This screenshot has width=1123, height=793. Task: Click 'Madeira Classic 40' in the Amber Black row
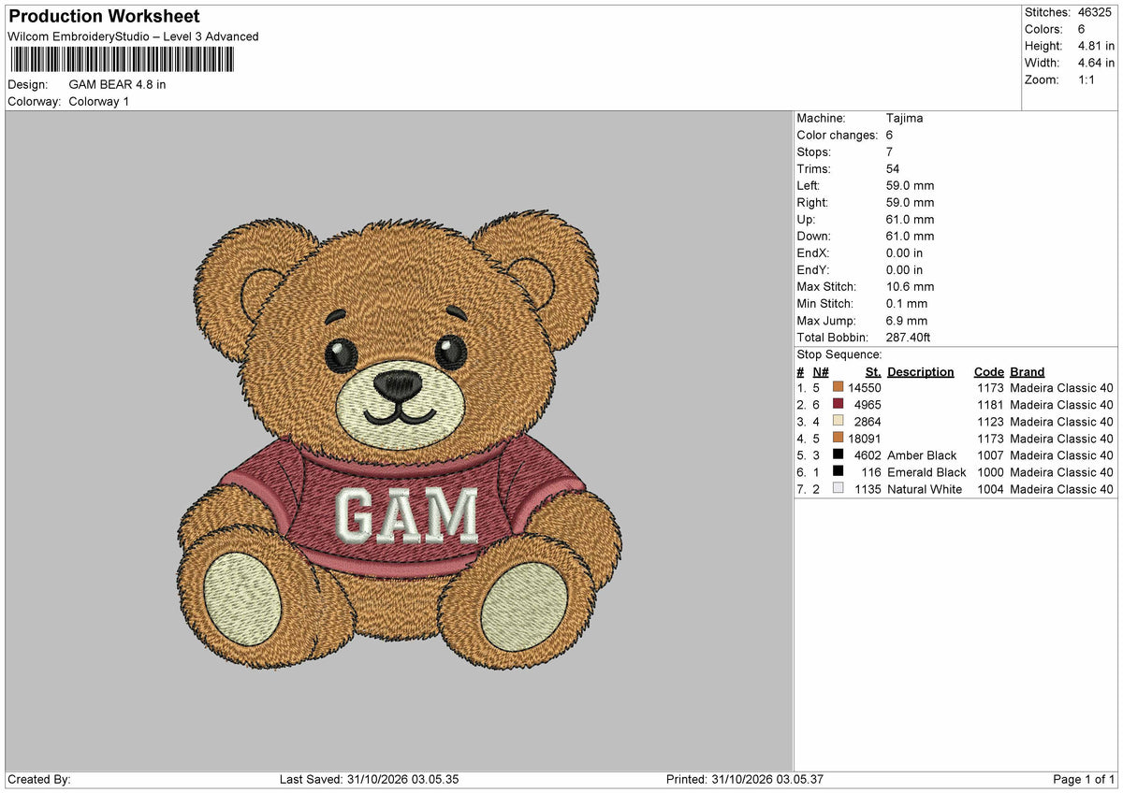[x=1062, y=454]
